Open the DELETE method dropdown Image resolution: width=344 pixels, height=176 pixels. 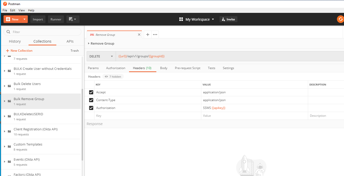pyautogui.click(x=101, y=56)
